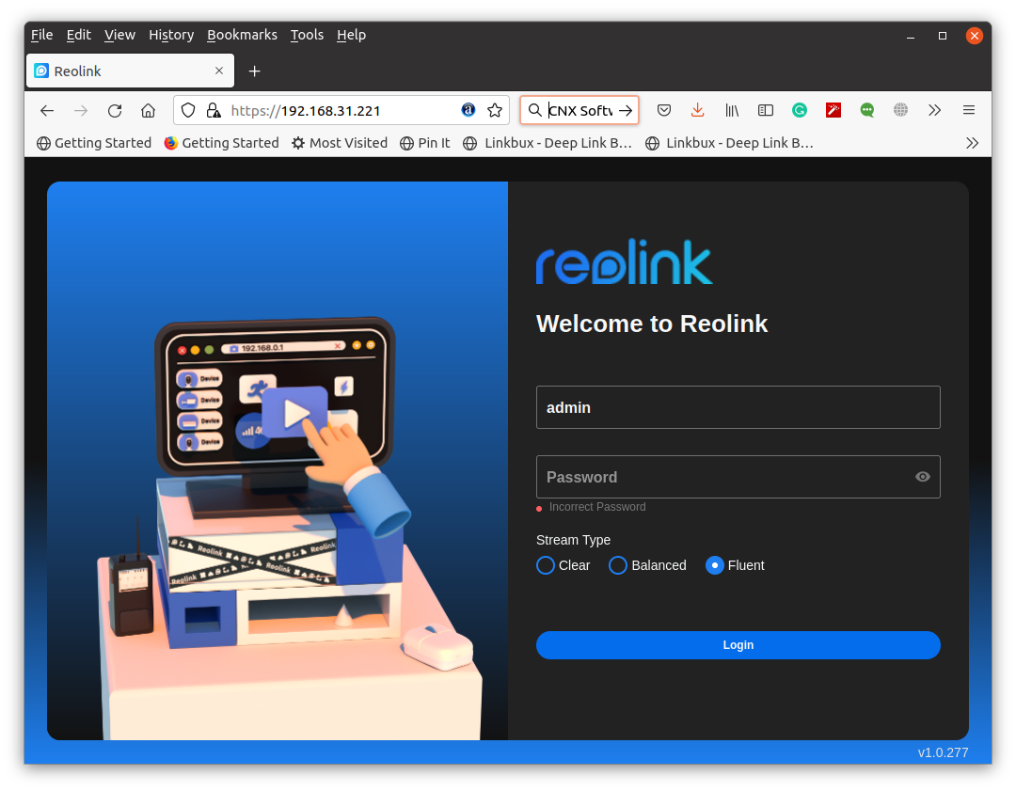Click the red wand extension icon
1016x791 pixels.
pyautogui.click(x=833, y=110)
